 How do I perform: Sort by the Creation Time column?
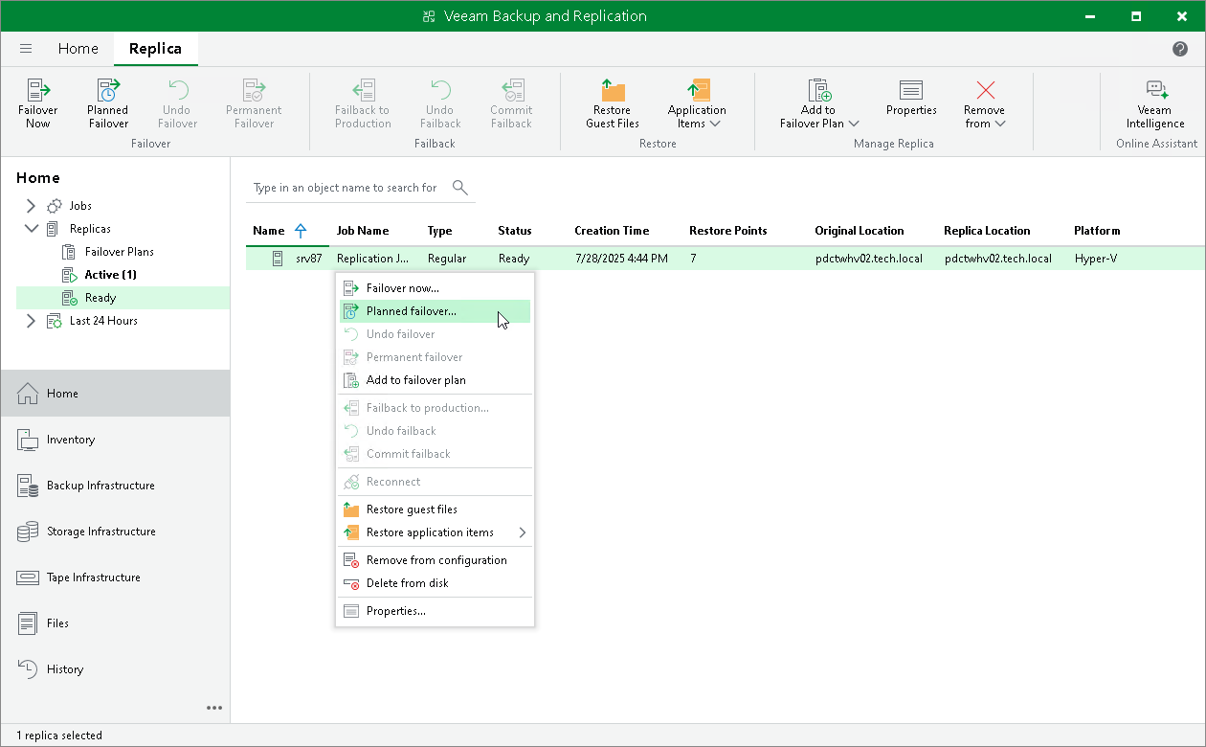612,231
